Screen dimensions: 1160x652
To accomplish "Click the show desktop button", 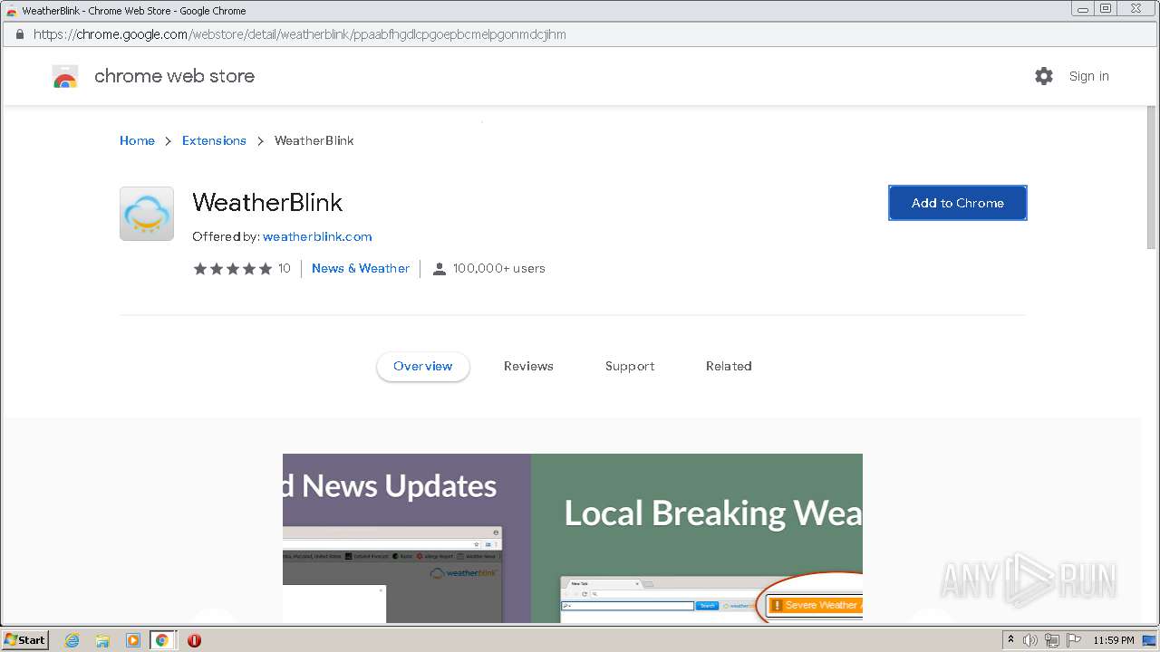I will [1149, 640].
